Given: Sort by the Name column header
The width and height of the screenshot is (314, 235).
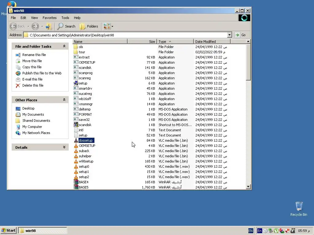Looking at the screenshot, I should coord(100,42).
